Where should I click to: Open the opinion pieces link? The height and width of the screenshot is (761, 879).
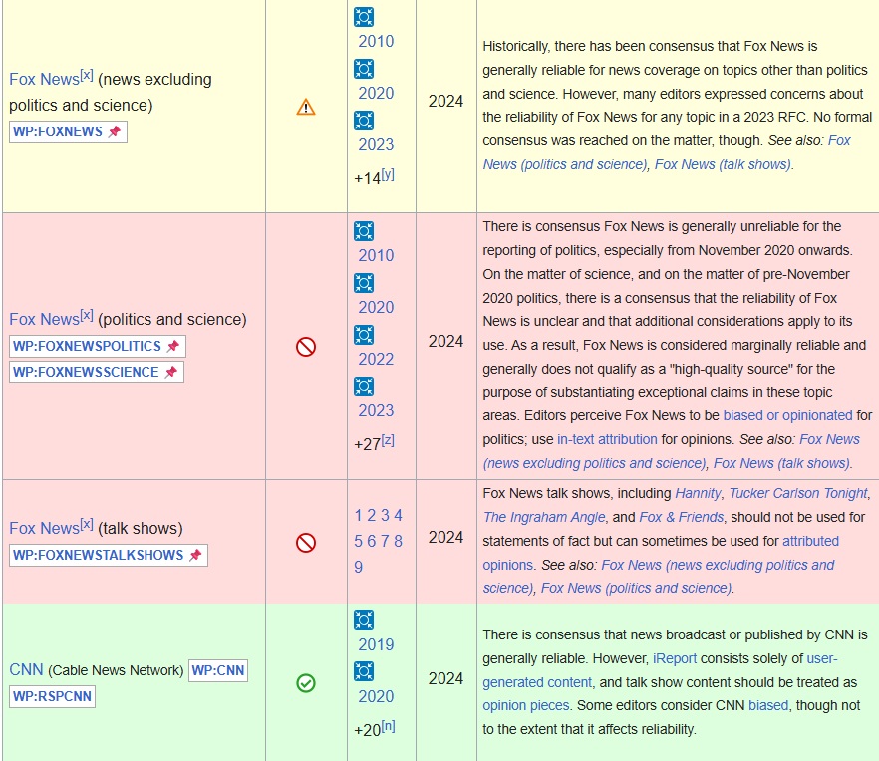pyautogui.click(x=526, y=705)
